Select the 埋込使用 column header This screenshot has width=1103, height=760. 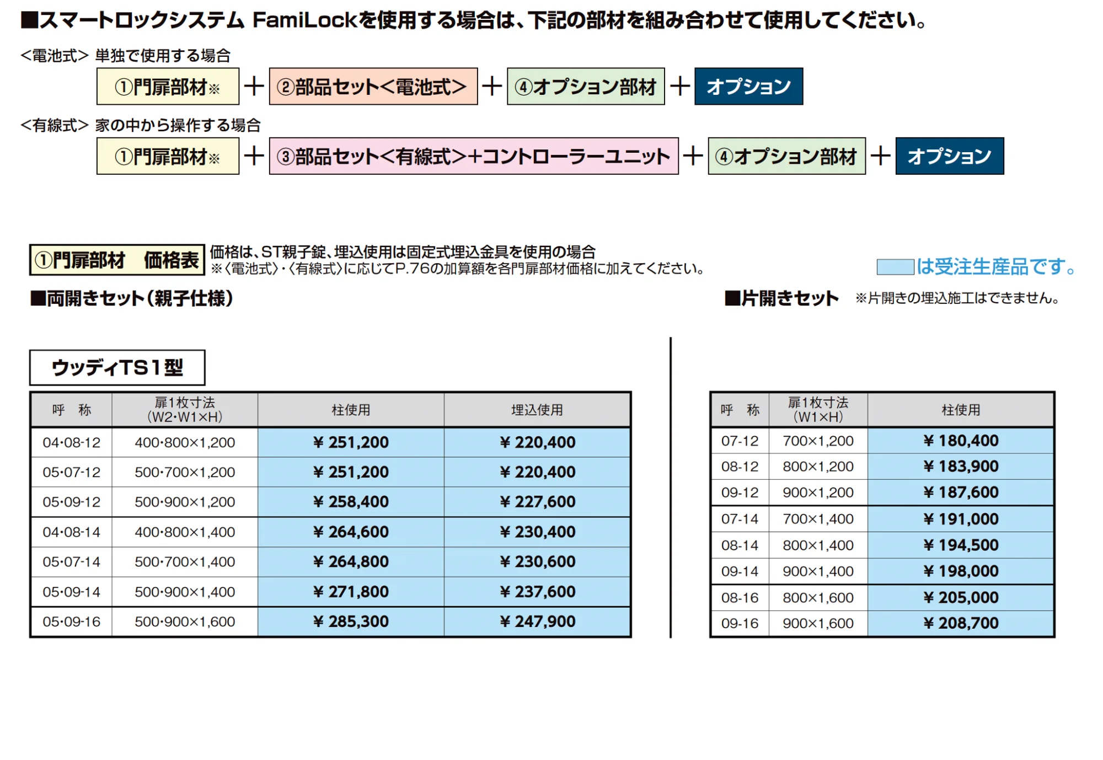537,410
